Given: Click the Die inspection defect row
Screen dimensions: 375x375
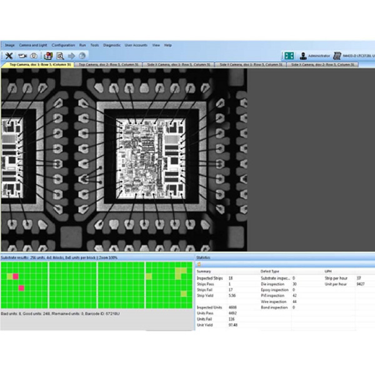Looking at the screenshot, I should tap(279, 284).
